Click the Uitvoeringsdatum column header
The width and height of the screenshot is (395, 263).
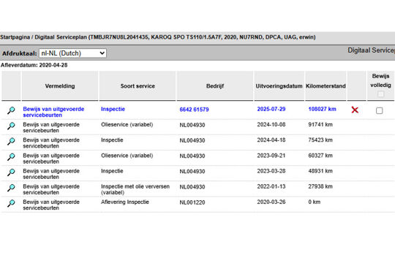pos(279,86)
